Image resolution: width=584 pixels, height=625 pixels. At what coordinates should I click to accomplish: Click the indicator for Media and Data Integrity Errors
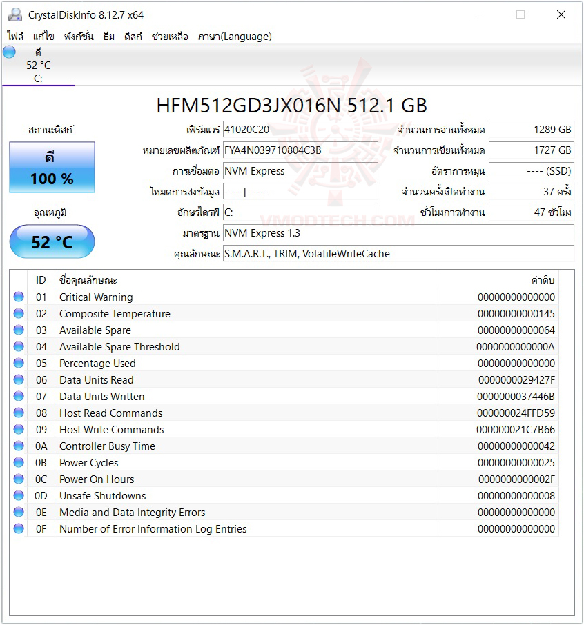[19, 512]
